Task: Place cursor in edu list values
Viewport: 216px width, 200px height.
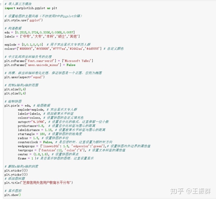Action: (45, 32)
